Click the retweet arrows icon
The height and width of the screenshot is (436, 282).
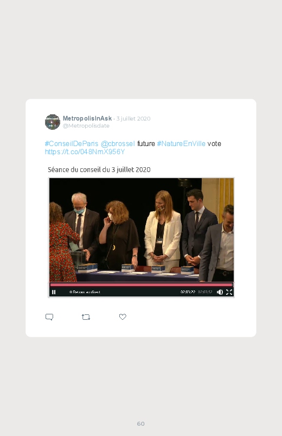point(86,317)
